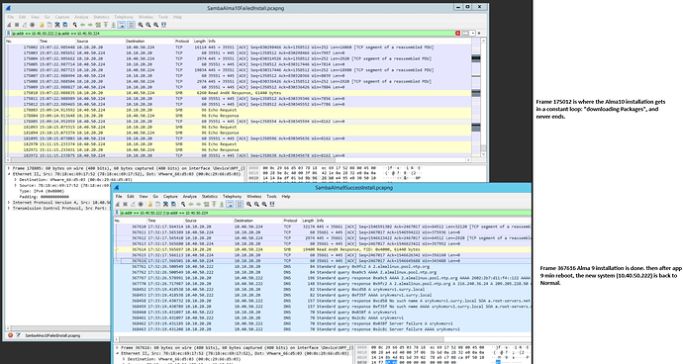The height and width of the screenshot is (364, 683).
Task: Click Zoom In icon in SambaAlma9SuccessInstall toolbar
Action: click(x=248, y=204)
